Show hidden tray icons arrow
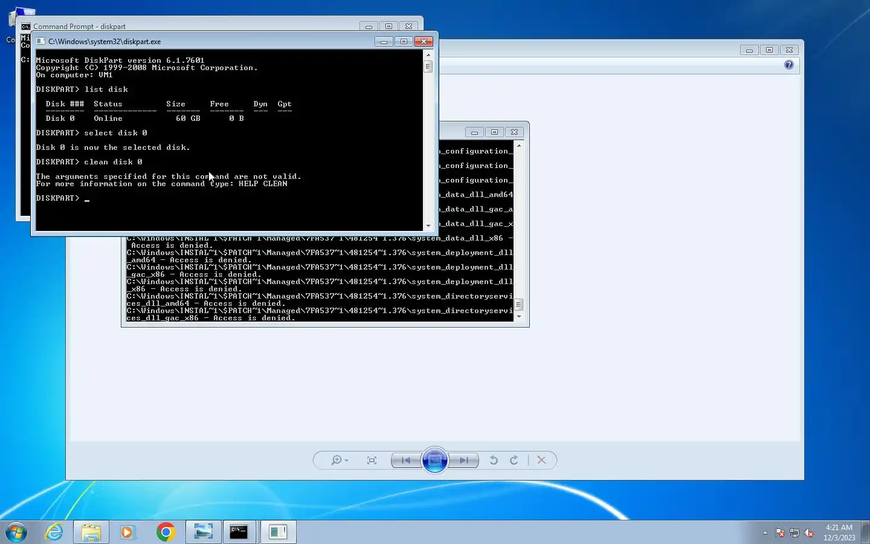The width and height of the screenshot is (870, 544). [x=765, y=533]
